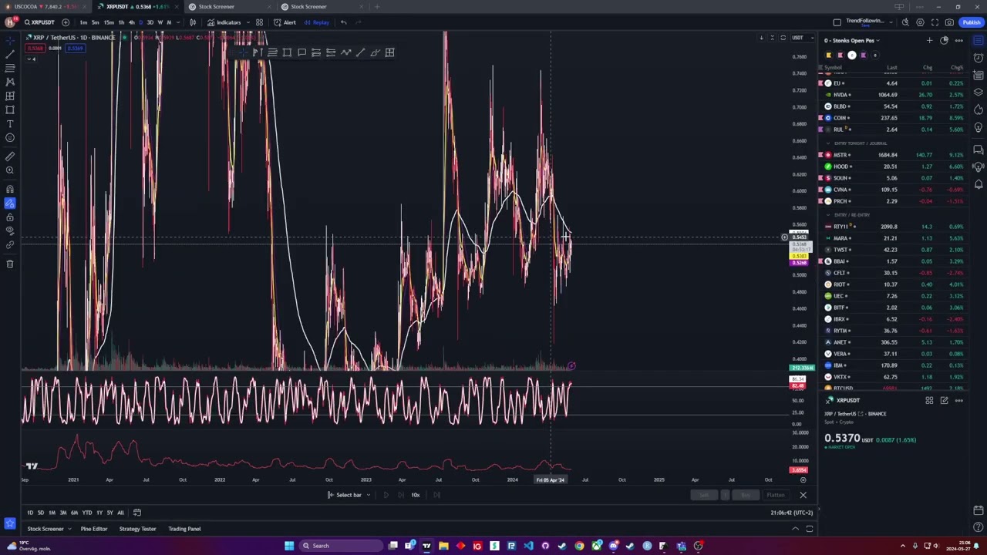Set the chart range to YTD

[x=86, y=513]
